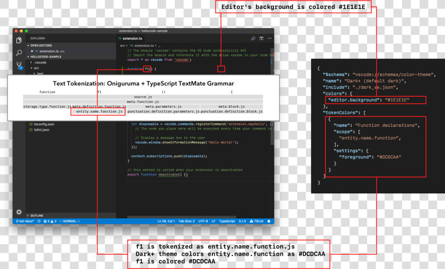This screenshot has height=269, width=445.
Task: Click extension.ts entry under Open Editors
Action: 49,51
